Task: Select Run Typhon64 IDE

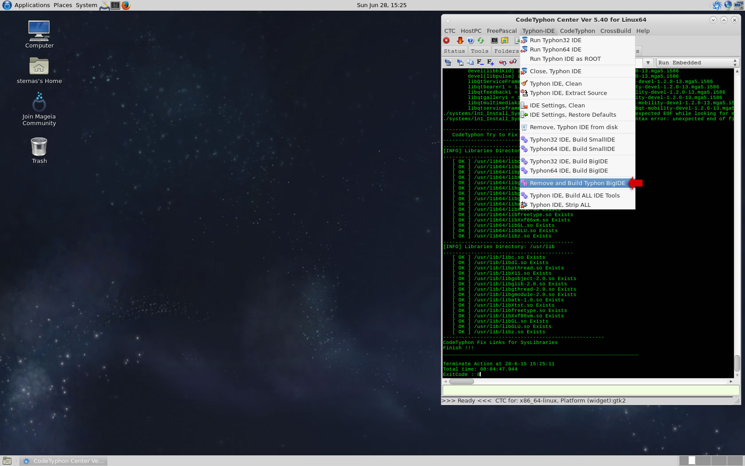Action: [577, 50]
